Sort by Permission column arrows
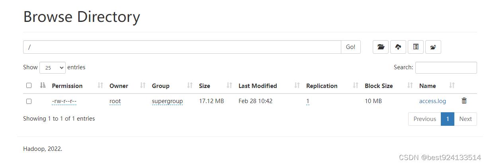 [100, 85]
